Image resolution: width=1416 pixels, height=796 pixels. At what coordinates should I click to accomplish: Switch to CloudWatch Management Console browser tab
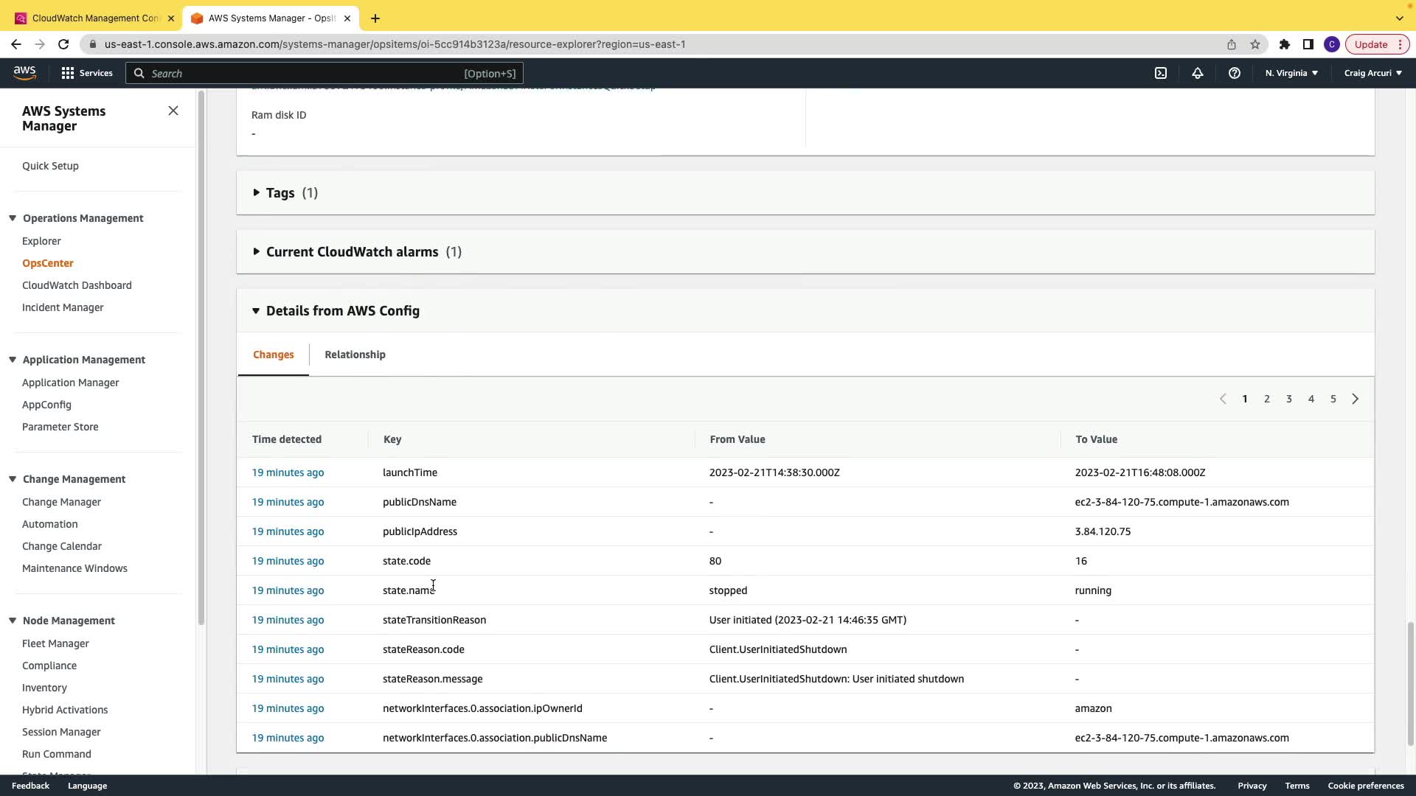coord(94,18)
